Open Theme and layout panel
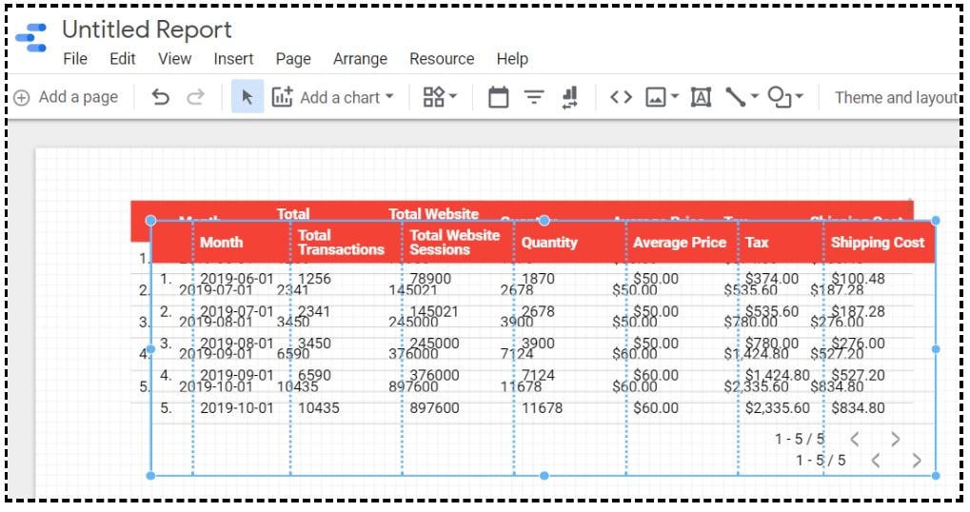The width and height of the screenshot is (970, 512). point(896,98)
